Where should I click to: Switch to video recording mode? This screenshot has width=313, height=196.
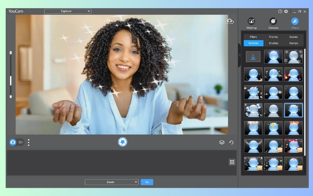tap(21, 142)
